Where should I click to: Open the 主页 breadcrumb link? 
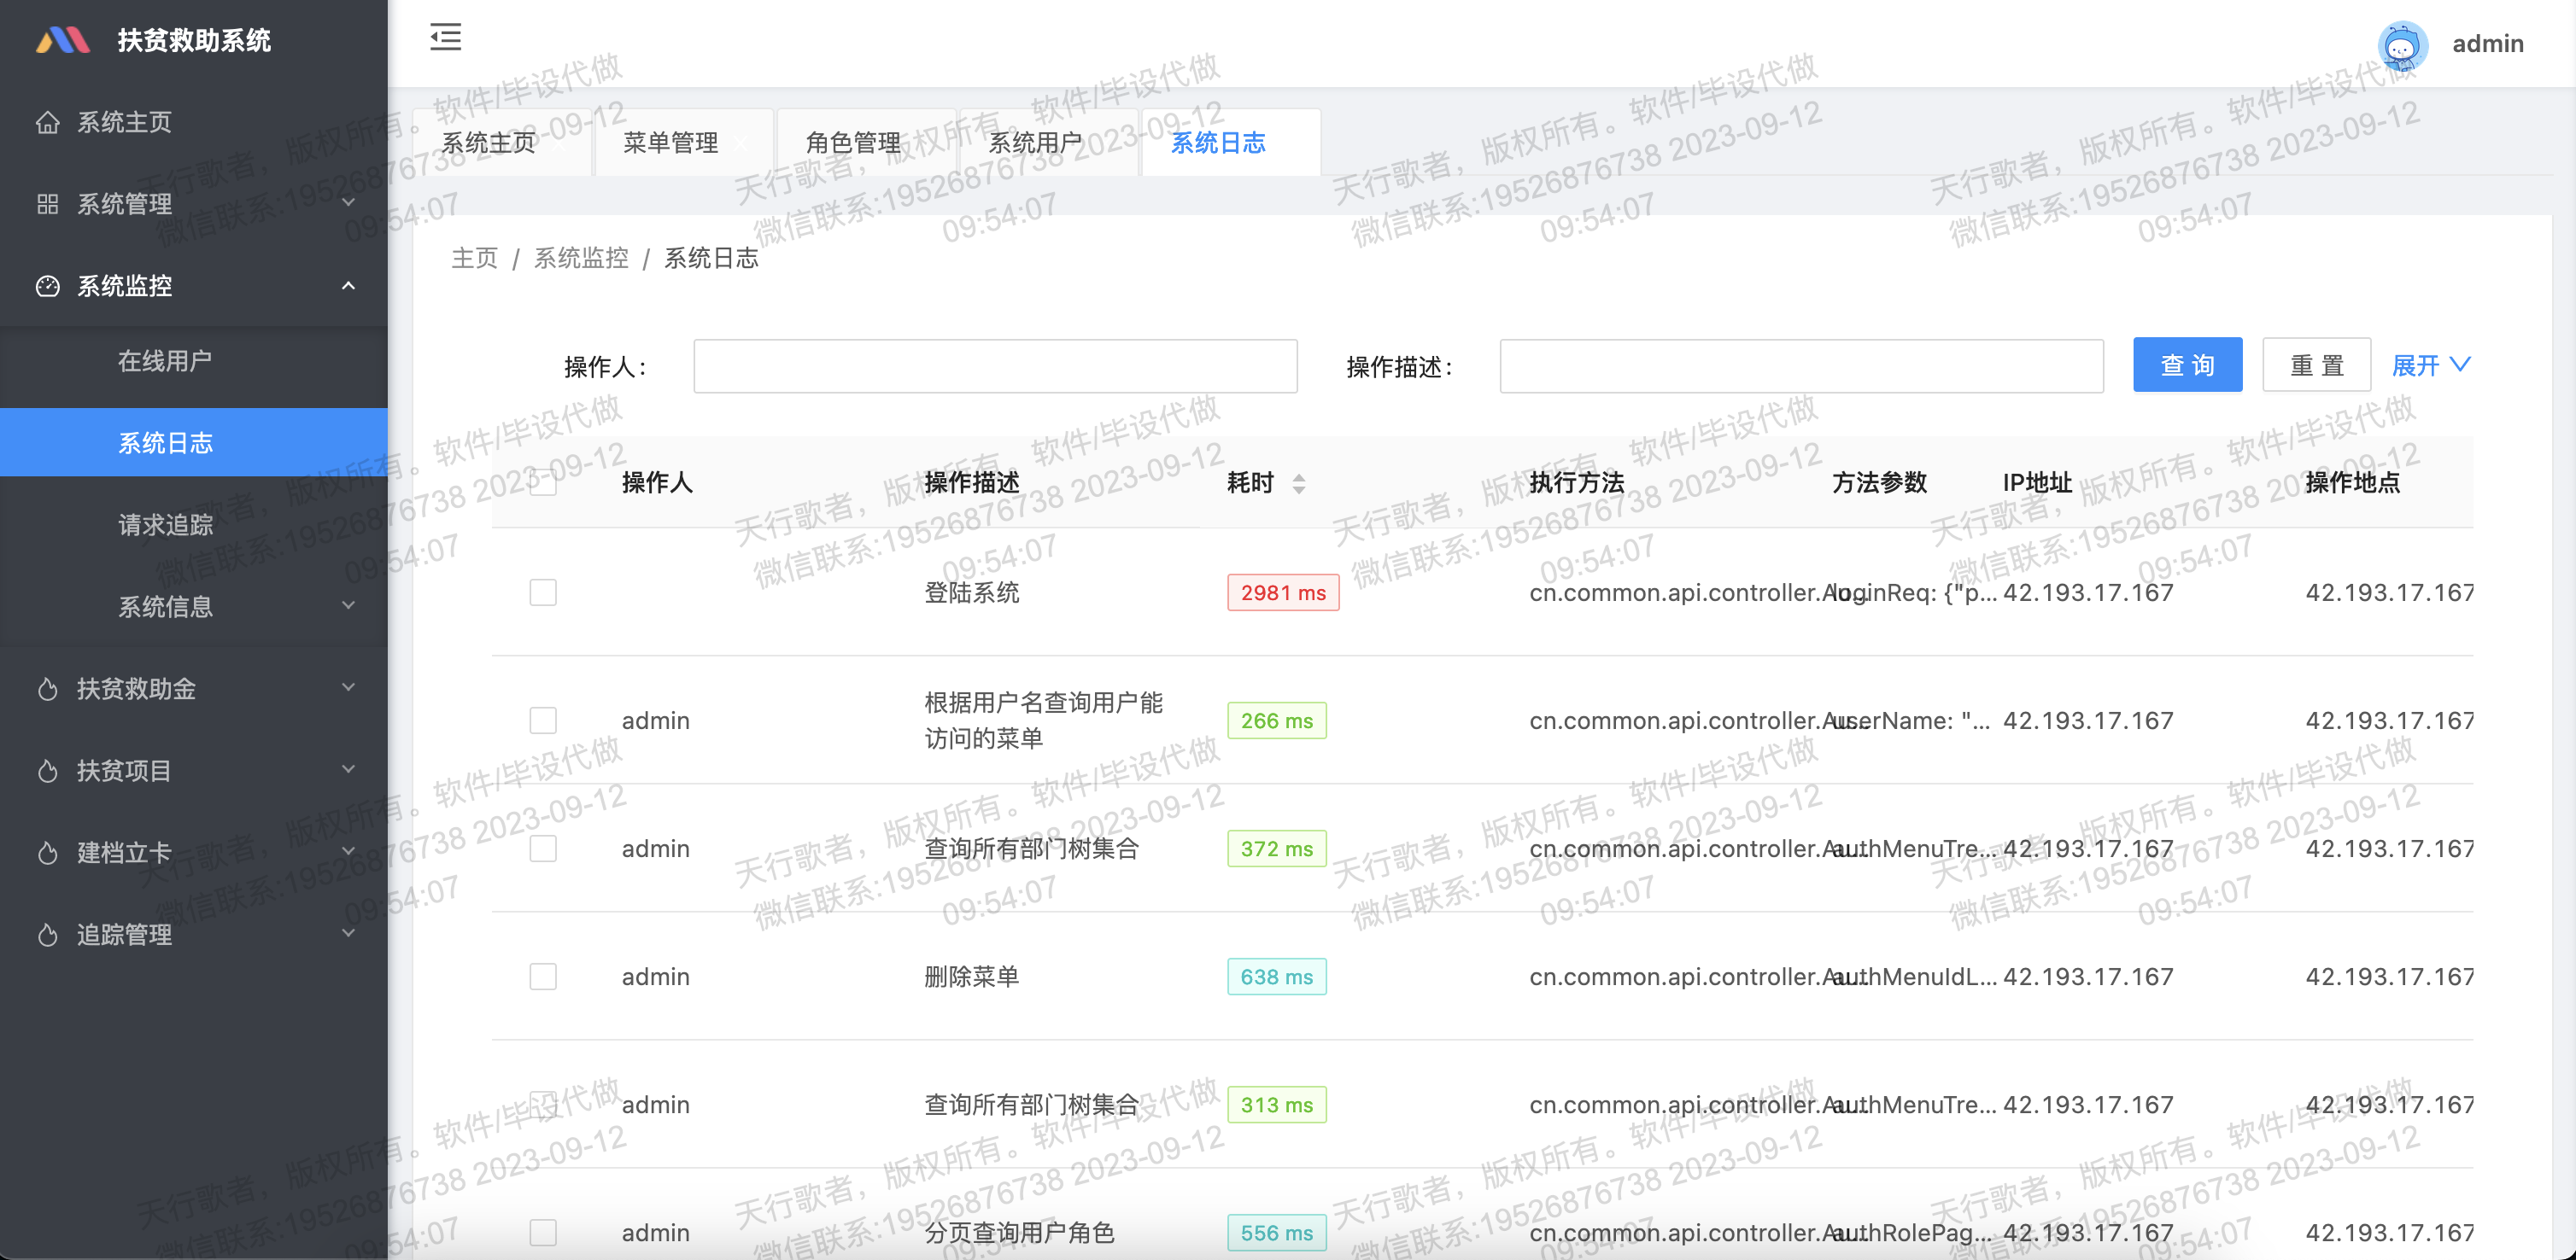[x=474, y=258]
